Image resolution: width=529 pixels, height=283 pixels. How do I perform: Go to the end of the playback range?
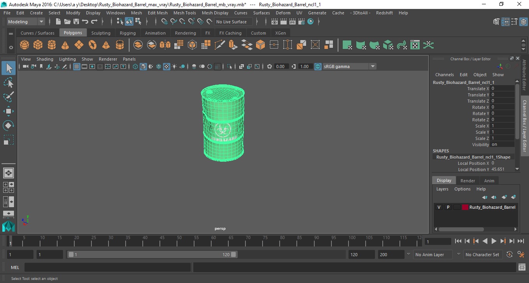520,241
